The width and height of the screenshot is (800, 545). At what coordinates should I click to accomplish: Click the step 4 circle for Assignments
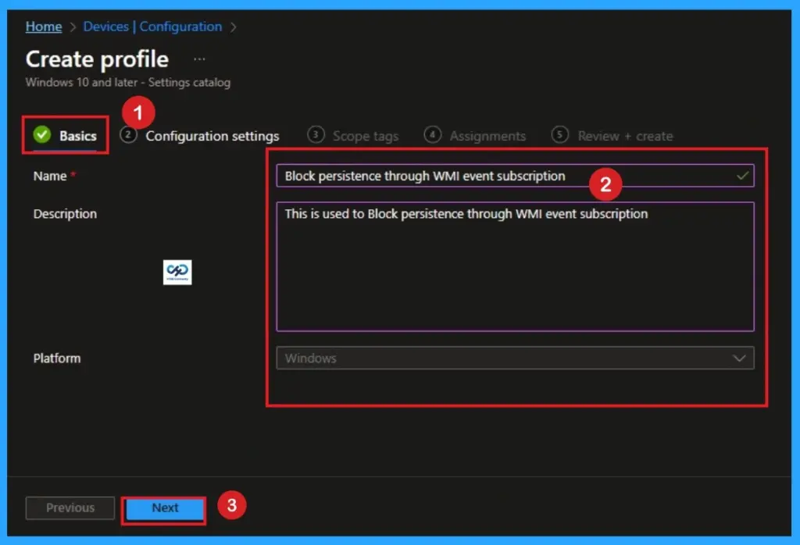433,135
